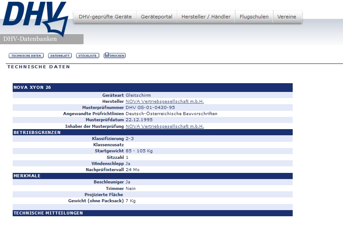
Task: Click the Gleitschirm value
Action: tap(138, 95)
